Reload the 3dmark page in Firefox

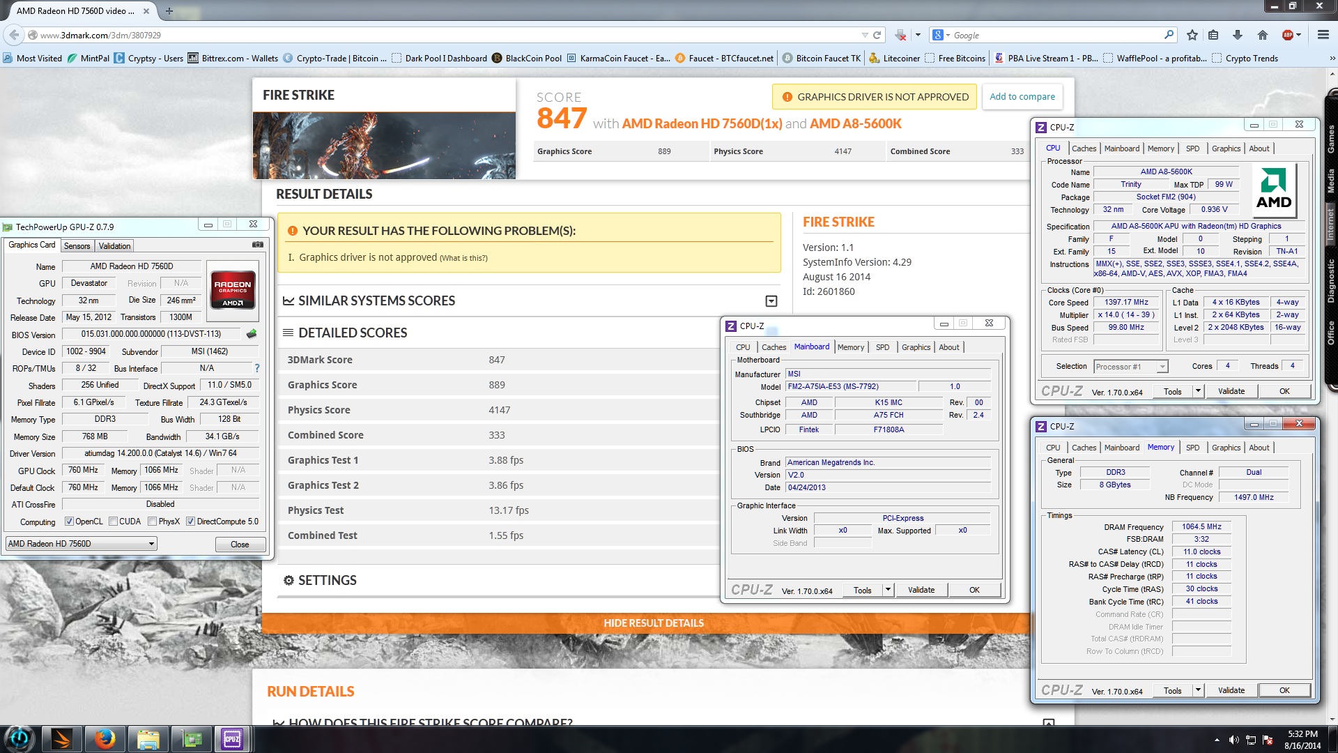coord(877,35)
